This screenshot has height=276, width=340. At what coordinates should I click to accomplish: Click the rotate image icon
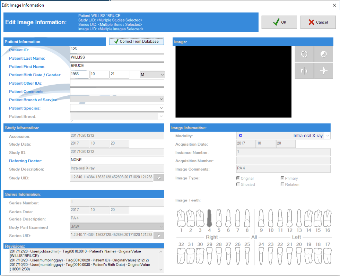304,54
